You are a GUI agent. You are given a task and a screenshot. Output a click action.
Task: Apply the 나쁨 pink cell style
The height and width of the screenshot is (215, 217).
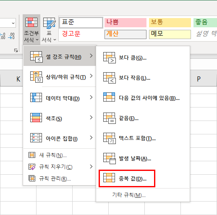point(125,22)
